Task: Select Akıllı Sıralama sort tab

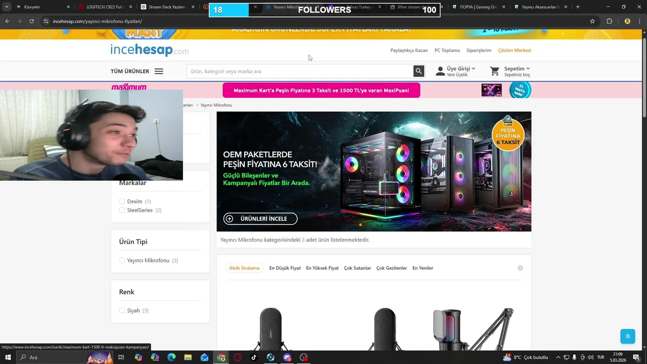Action: pos(244,268)
